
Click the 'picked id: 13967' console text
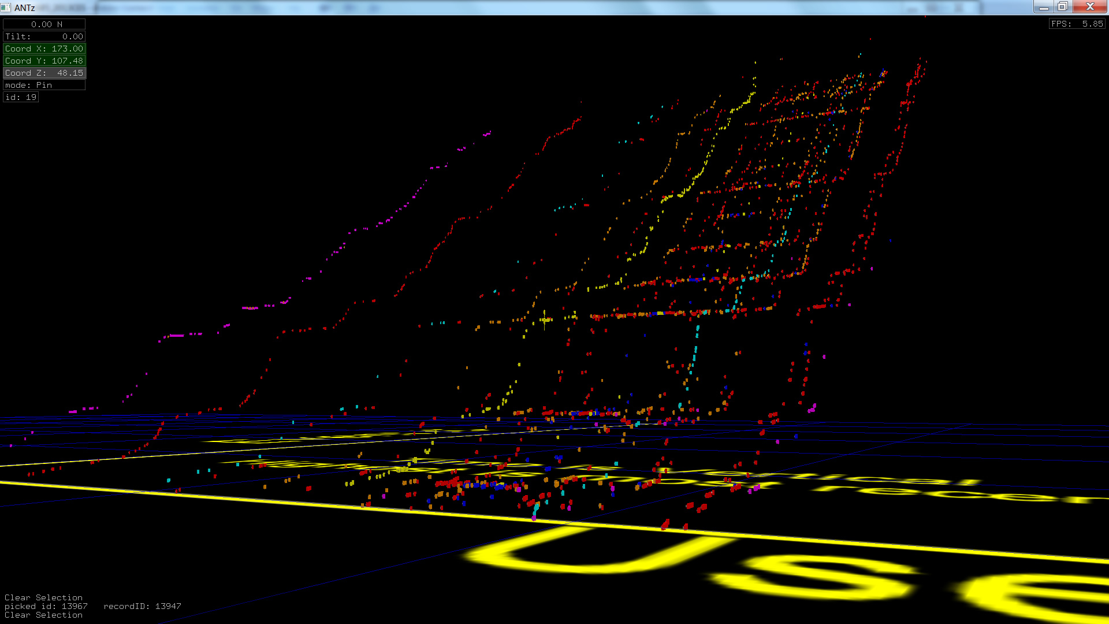point(46,606)
